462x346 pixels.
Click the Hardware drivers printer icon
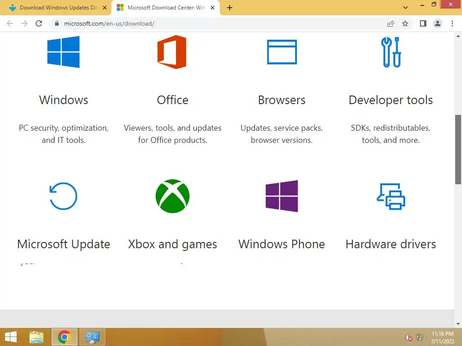point(391,196)
